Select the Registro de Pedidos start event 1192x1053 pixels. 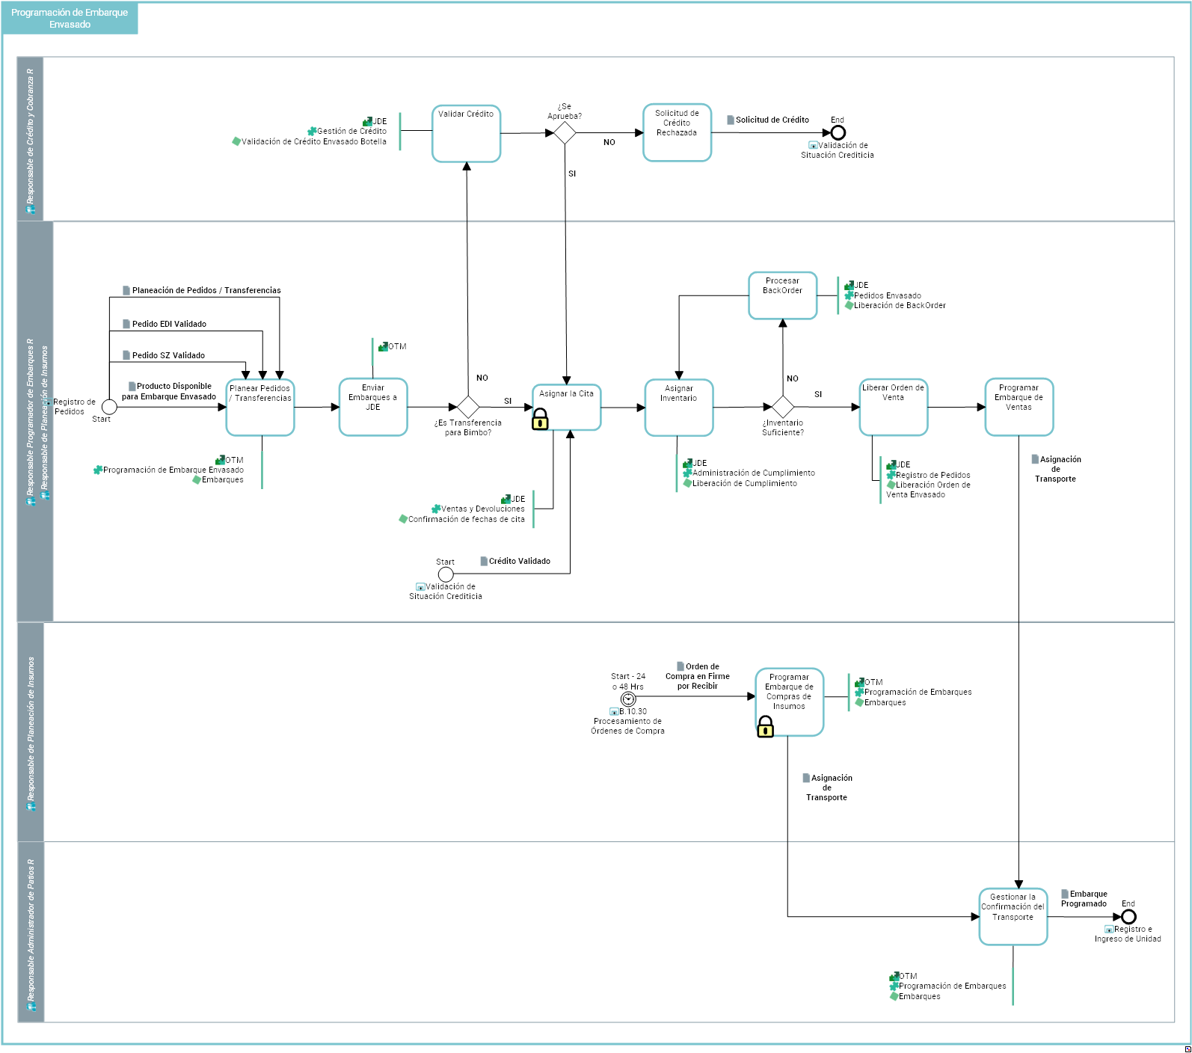point(109,407)
